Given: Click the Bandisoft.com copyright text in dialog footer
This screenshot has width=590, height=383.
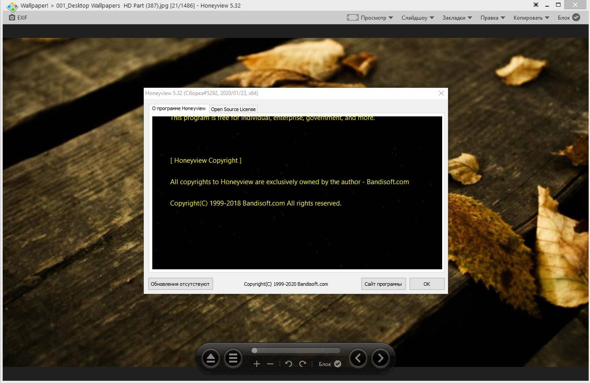Looking at the screenshot, I should coord(286,284).
